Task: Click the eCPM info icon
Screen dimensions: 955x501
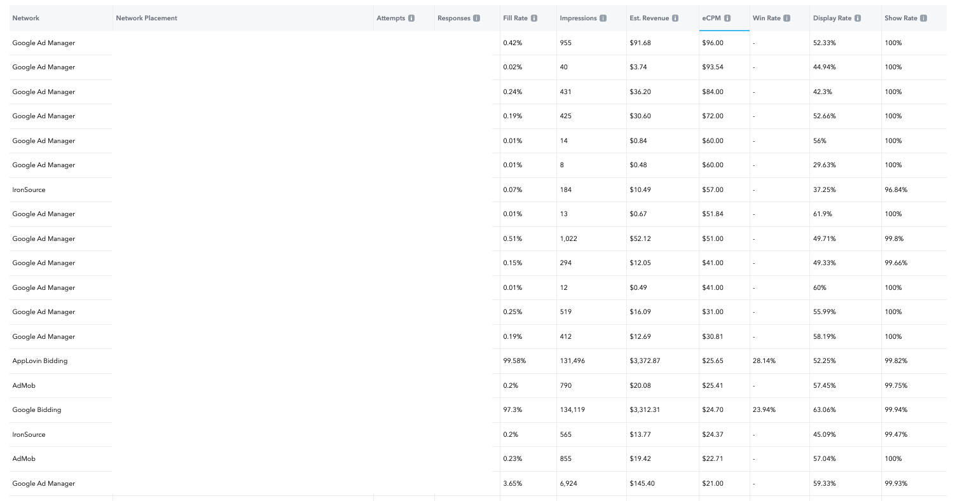Action: (x=727, y=18)
